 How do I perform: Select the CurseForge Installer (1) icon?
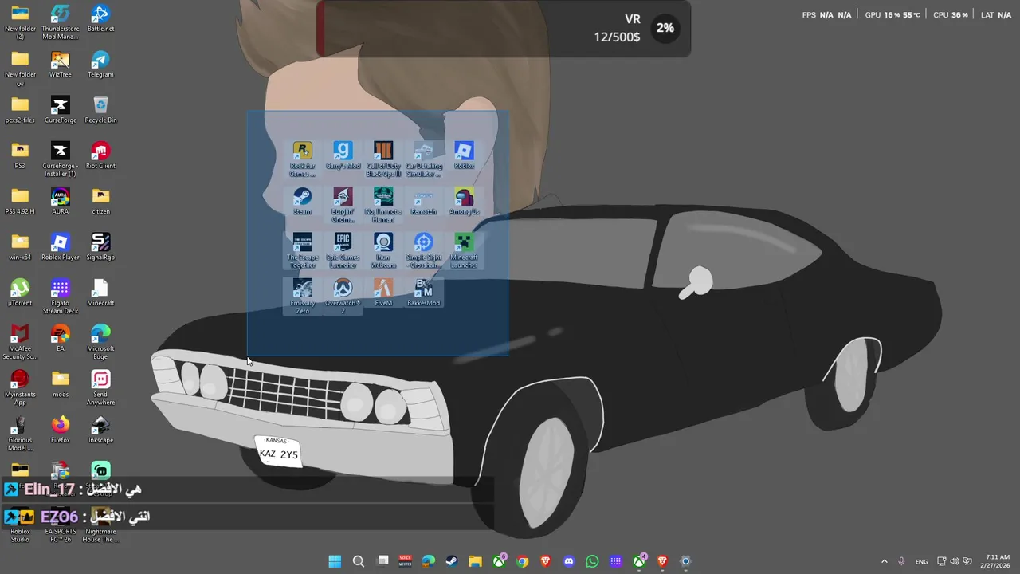(60, 159)
